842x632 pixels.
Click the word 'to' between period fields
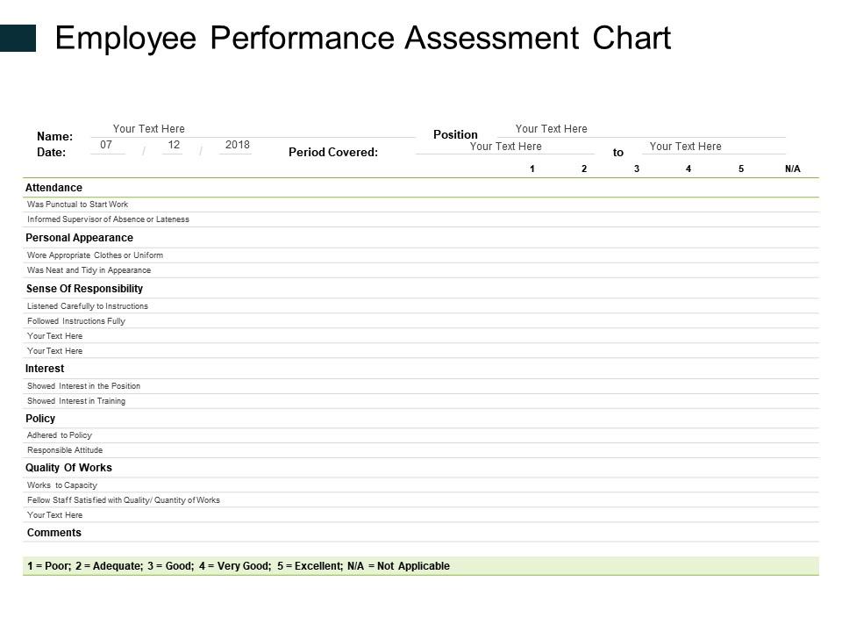[x=618, y=153]
